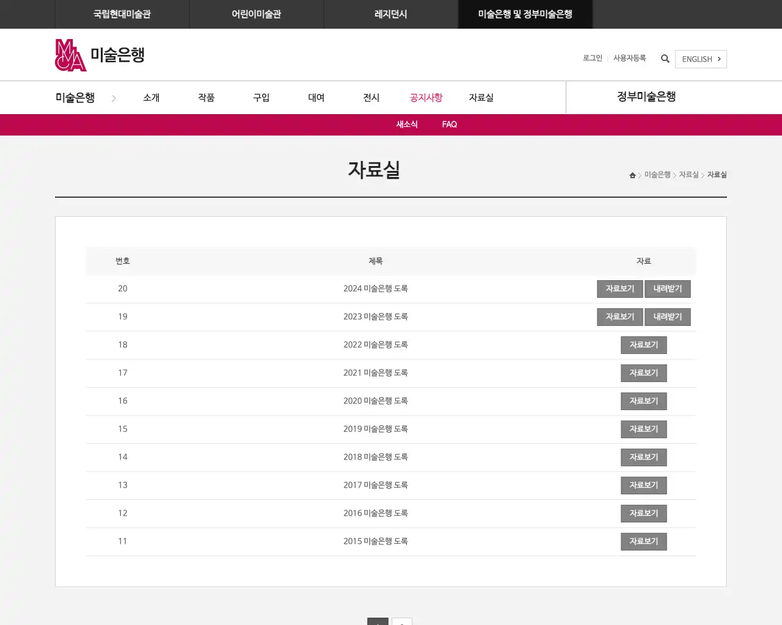Click the 사용자등록 link
The height and width of the screenshot is (625, 782).
[x=629, y=58]
